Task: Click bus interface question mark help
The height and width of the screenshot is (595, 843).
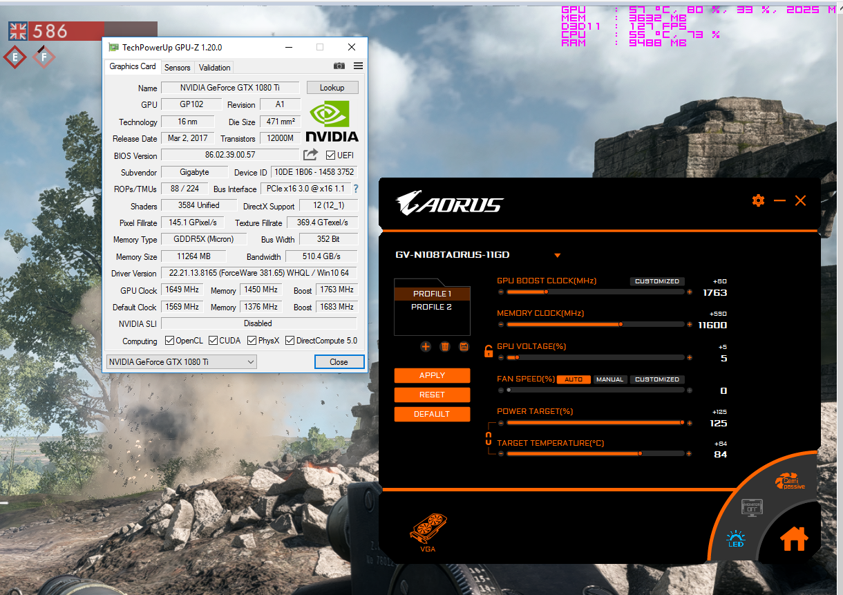Action: coord(356,189)
